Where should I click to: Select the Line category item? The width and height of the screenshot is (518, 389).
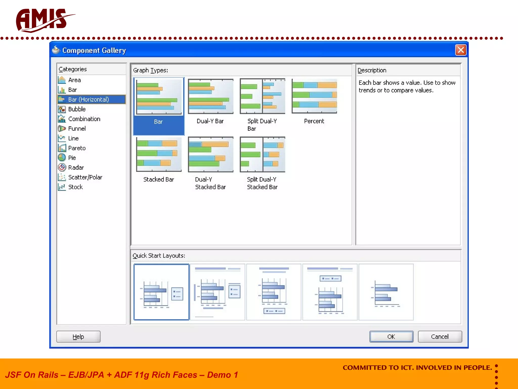[73, 139]
